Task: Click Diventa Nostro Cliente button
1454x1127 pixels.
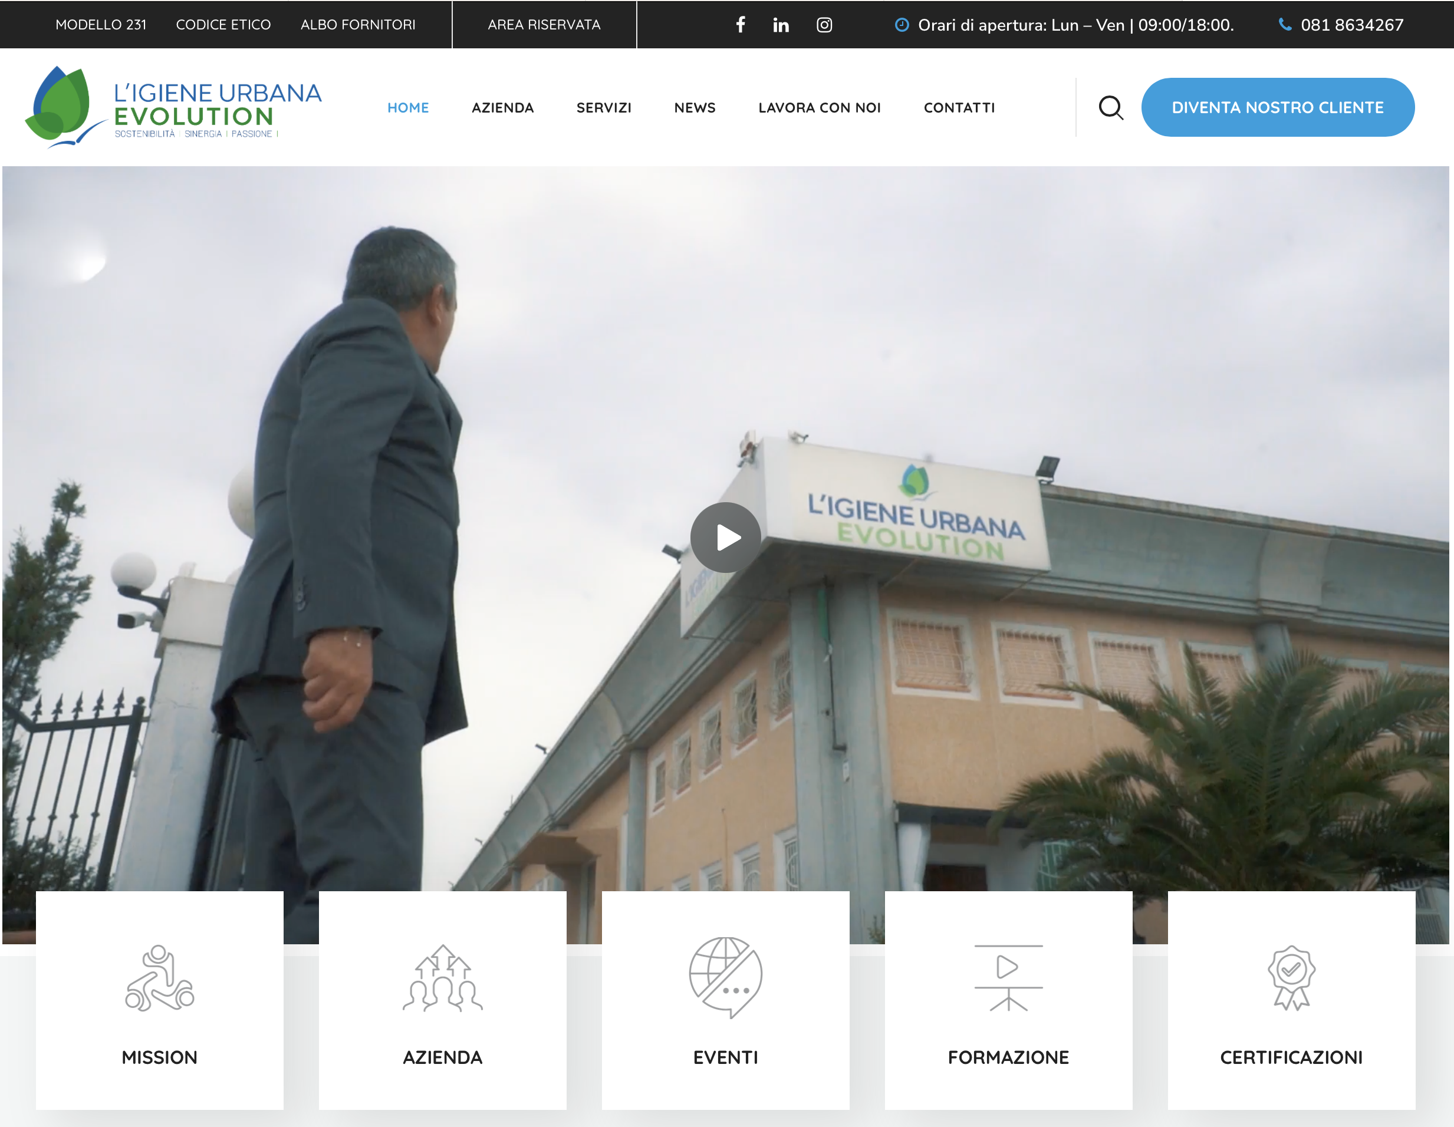Action: [1278, 107]
